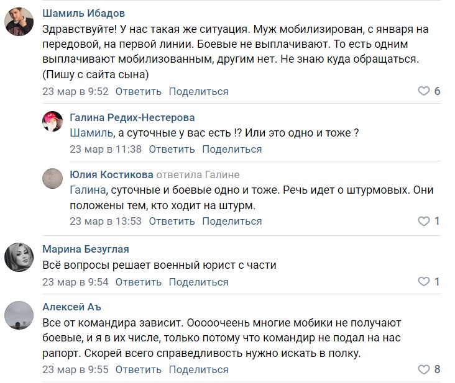The height and width of the screenshot is (383, 455).
Task: Reply to Галина Редих-Нестерова's comment
Action: 172,149
